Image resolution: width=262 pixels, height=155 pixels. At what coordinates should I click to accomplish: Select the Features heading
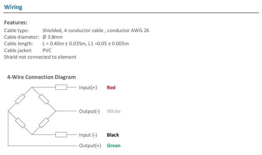16,23
